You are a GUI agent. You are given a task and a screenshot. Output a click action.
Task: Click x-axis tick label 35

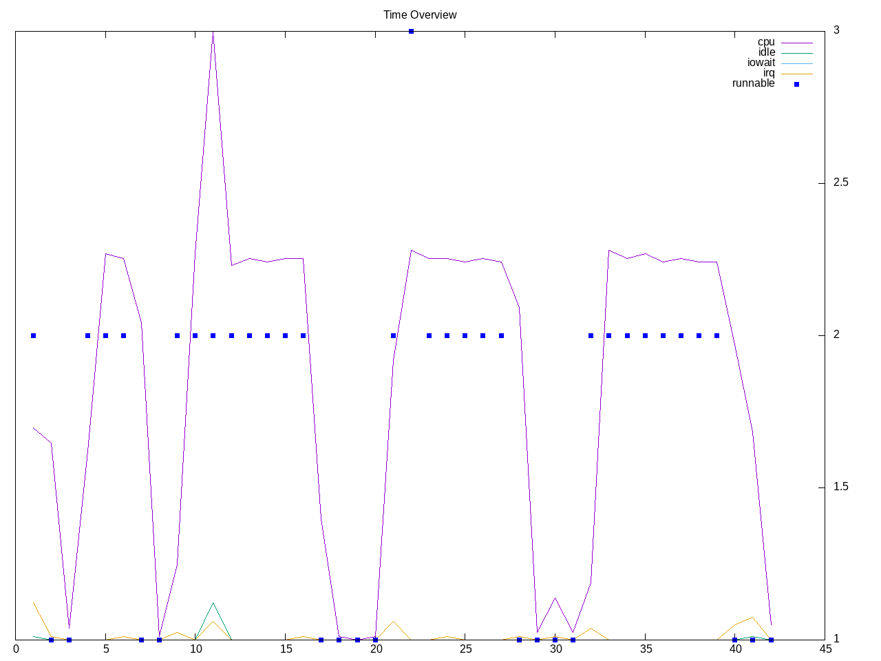(x=645, y=649)
